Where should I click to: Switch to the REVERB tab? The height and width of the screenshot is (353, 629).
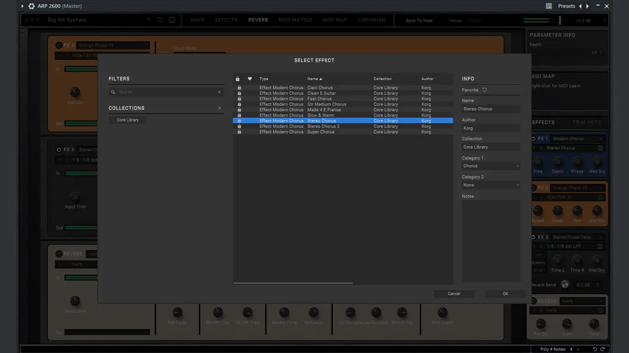tap(258, 20)
